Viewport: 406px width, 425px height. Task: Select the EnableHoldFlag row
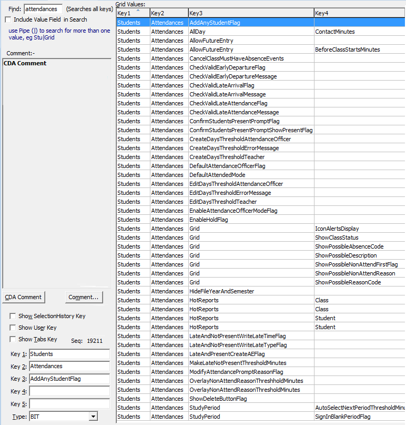[x=261, y=219]
